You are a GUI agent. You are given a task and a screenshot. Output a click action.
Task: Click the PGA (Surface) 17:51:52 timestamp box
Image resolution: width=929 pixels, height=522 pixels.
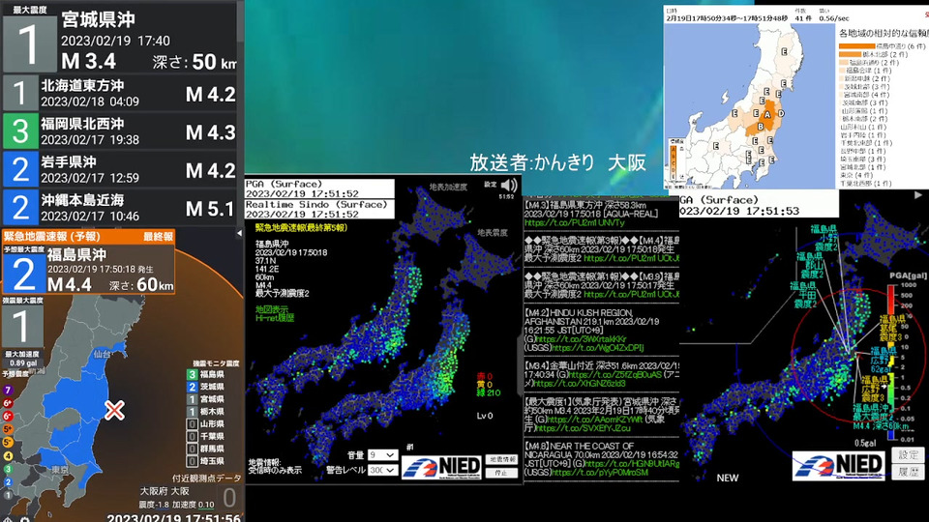pos(319,188)
